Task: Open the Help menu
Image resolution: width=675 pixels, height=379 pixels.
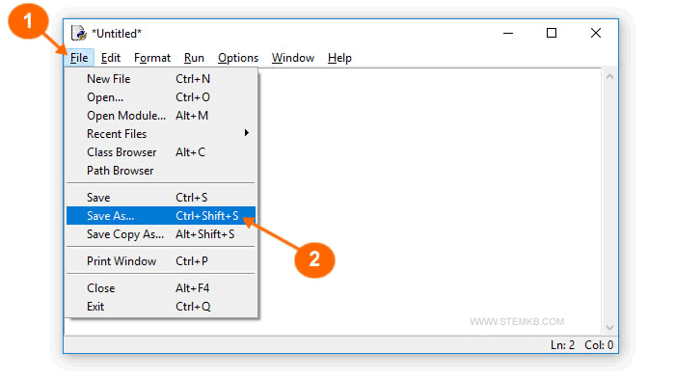Action: point(339,58)
